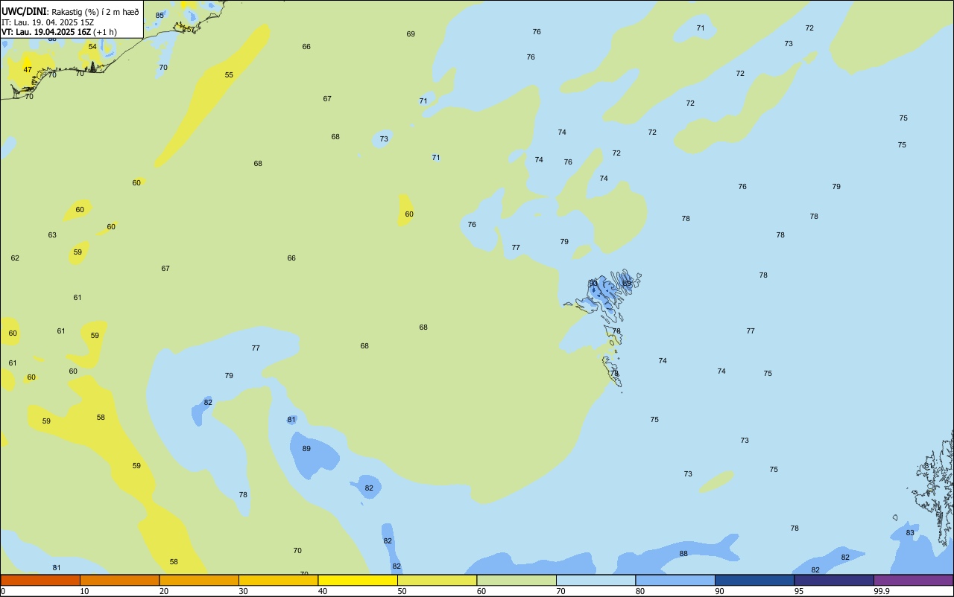Viewport: 954px width, 597px height.
Task: Click the legend tick label '40'
Action: click(x=323, y=591)
